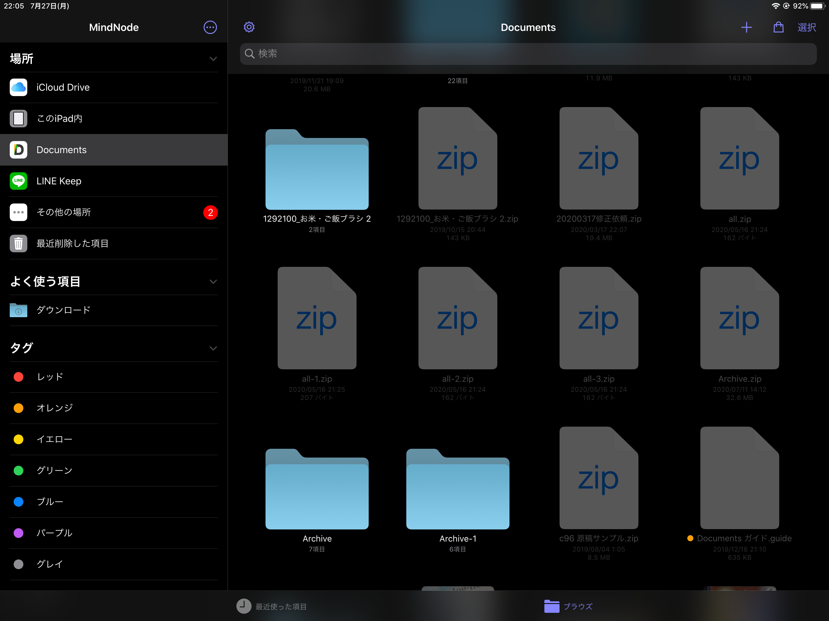
Task: Open the ダウンロード favorite folder
Action: 114,310
